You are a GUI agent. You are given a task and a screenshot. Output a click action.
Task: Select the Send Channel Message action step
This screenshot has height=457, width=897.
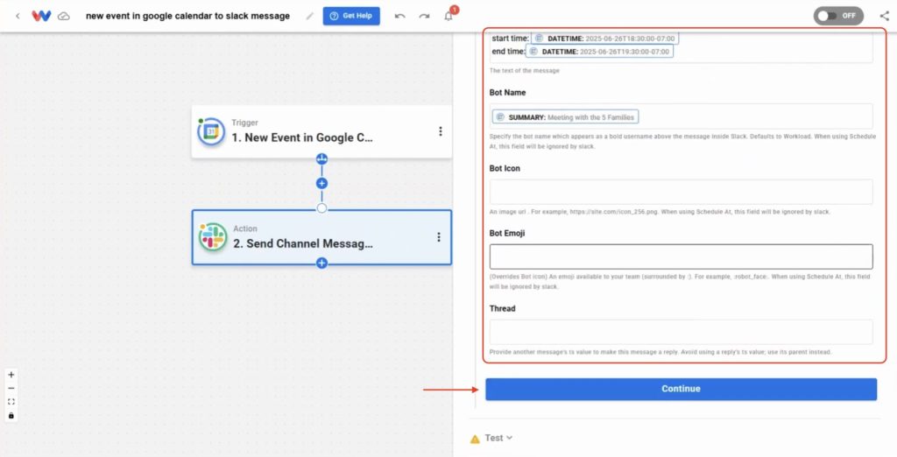coord(321,236)
